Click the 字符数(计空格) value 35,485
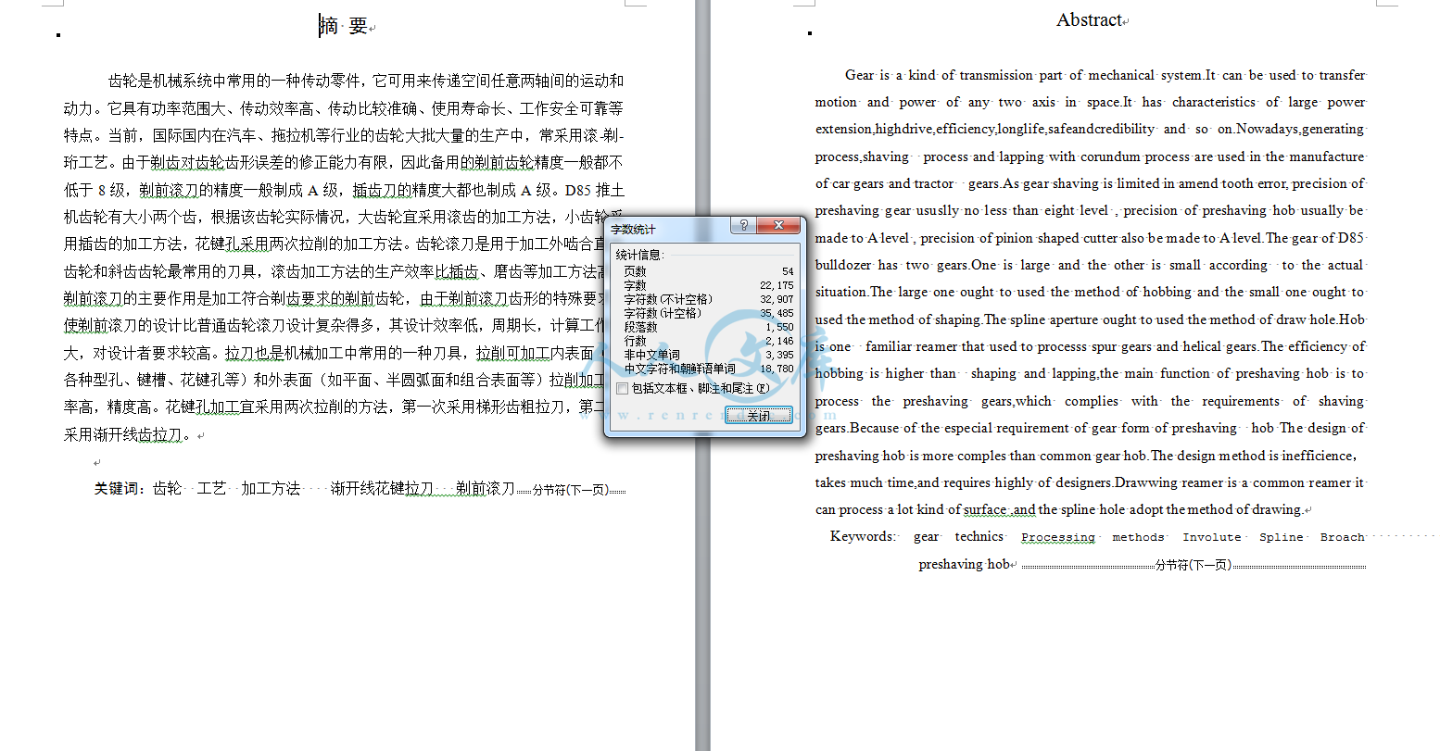Screen dimensions: 1440x751 [x=777, y=313]
